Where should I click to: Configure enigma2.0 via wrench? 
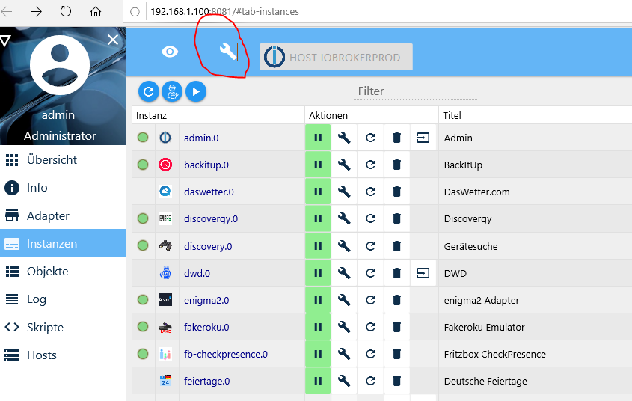click(x=344, y=300)
